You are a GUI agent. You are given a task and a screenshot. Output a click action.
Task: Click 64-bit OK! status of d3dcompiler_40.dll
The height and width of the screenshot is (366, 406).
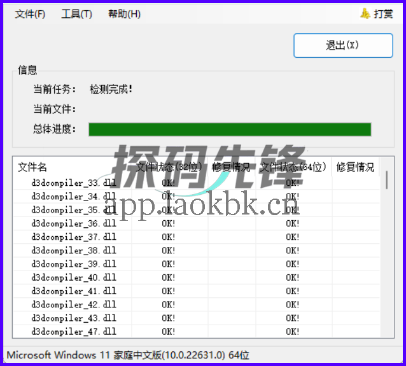pos(293,278)
